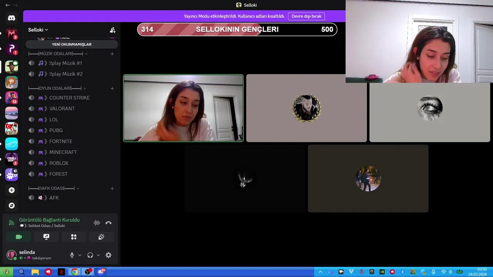Open Bluetooth tray icon
The height and width of the screenshot is (277, 493).
402,272
